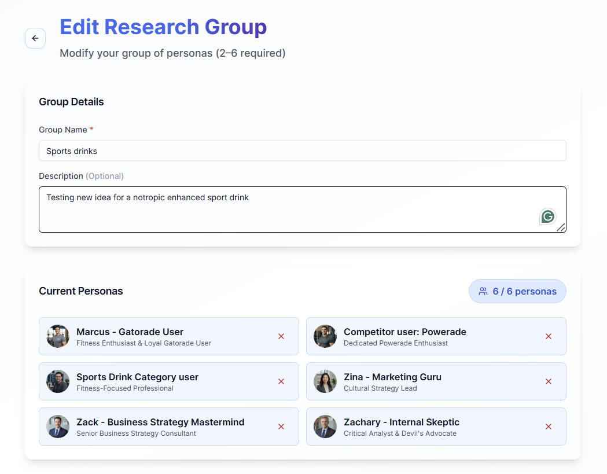The height and width of the screenshot is (474, 607).
Task: Click the personas count badge icon
Action: [483, 291]
